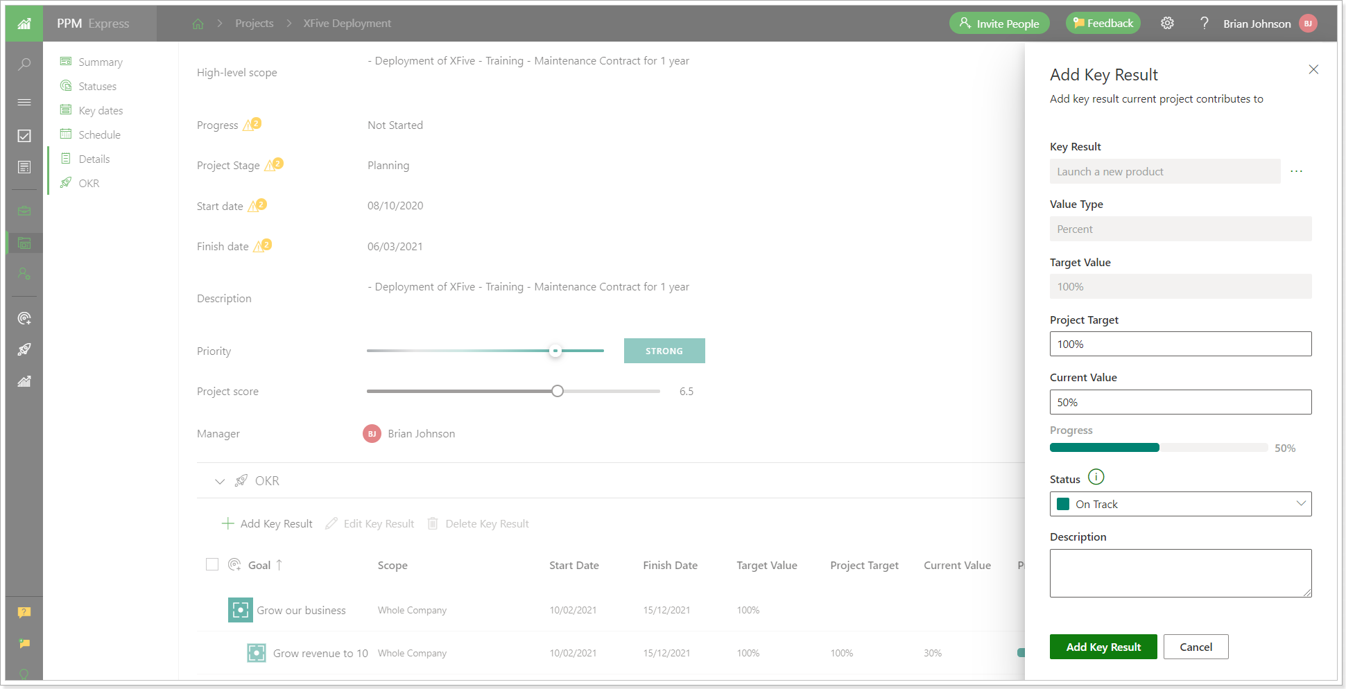1346x689 pixels.
Task: Open the Portfolios briefcase icon
Action: (x=24, y=211)
